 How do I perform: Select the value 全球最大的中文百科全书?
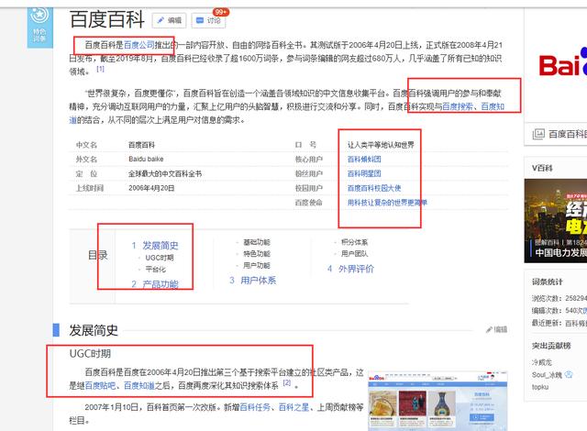165,173
